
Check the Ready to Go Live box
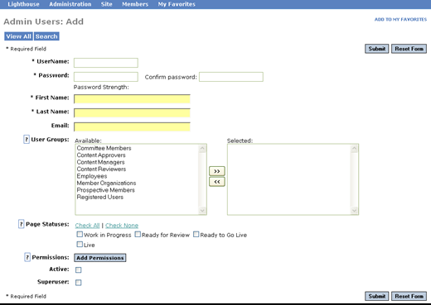click(x=196, y=235)
